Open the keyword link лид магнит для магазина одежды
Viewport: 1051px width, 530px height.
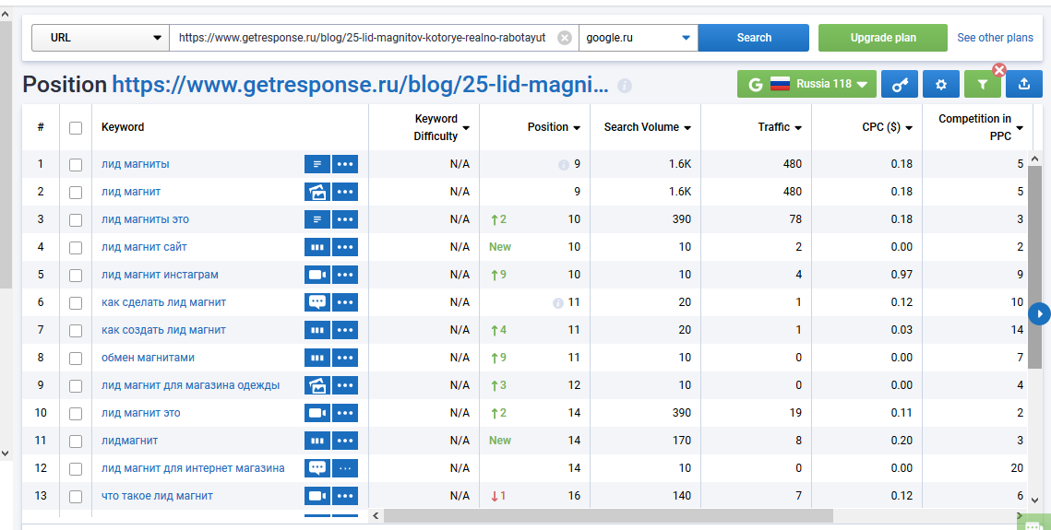[x=190, y=385]
